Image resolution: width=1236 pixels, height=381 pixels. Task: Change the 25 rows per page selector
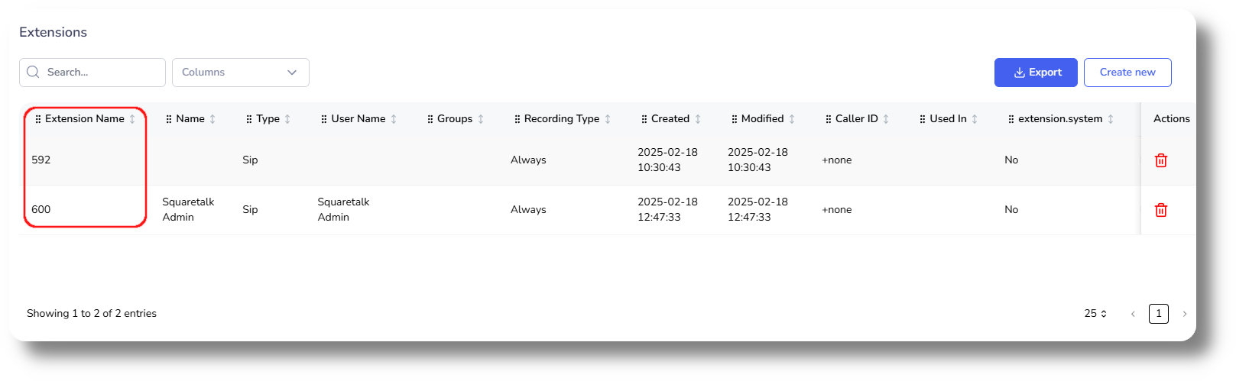pyautogui.click(x=1095, y=314)
